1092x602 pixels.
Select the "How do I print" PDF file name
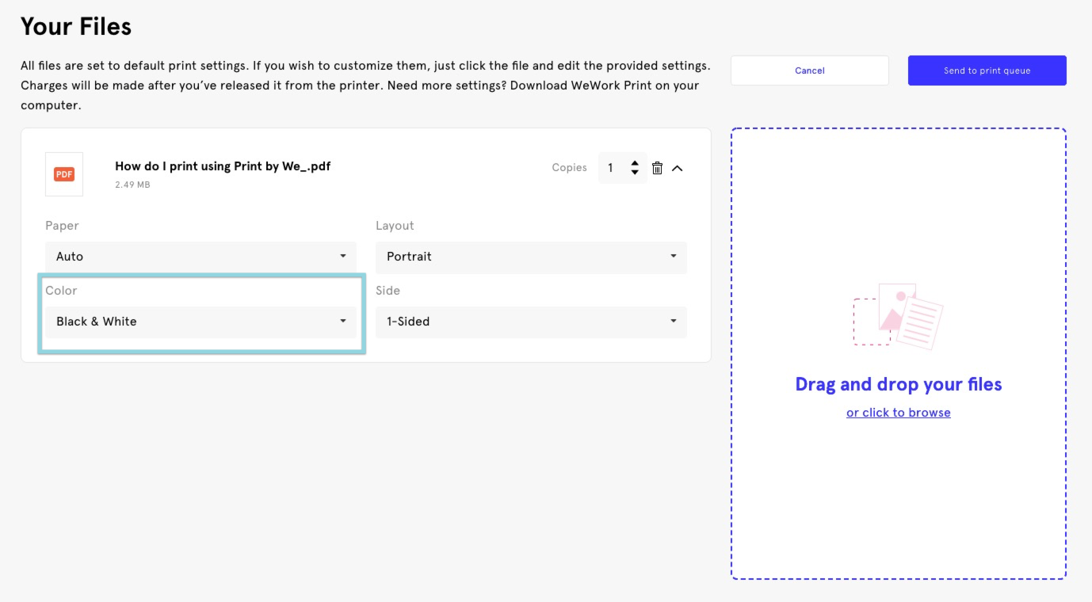(223, 166)
